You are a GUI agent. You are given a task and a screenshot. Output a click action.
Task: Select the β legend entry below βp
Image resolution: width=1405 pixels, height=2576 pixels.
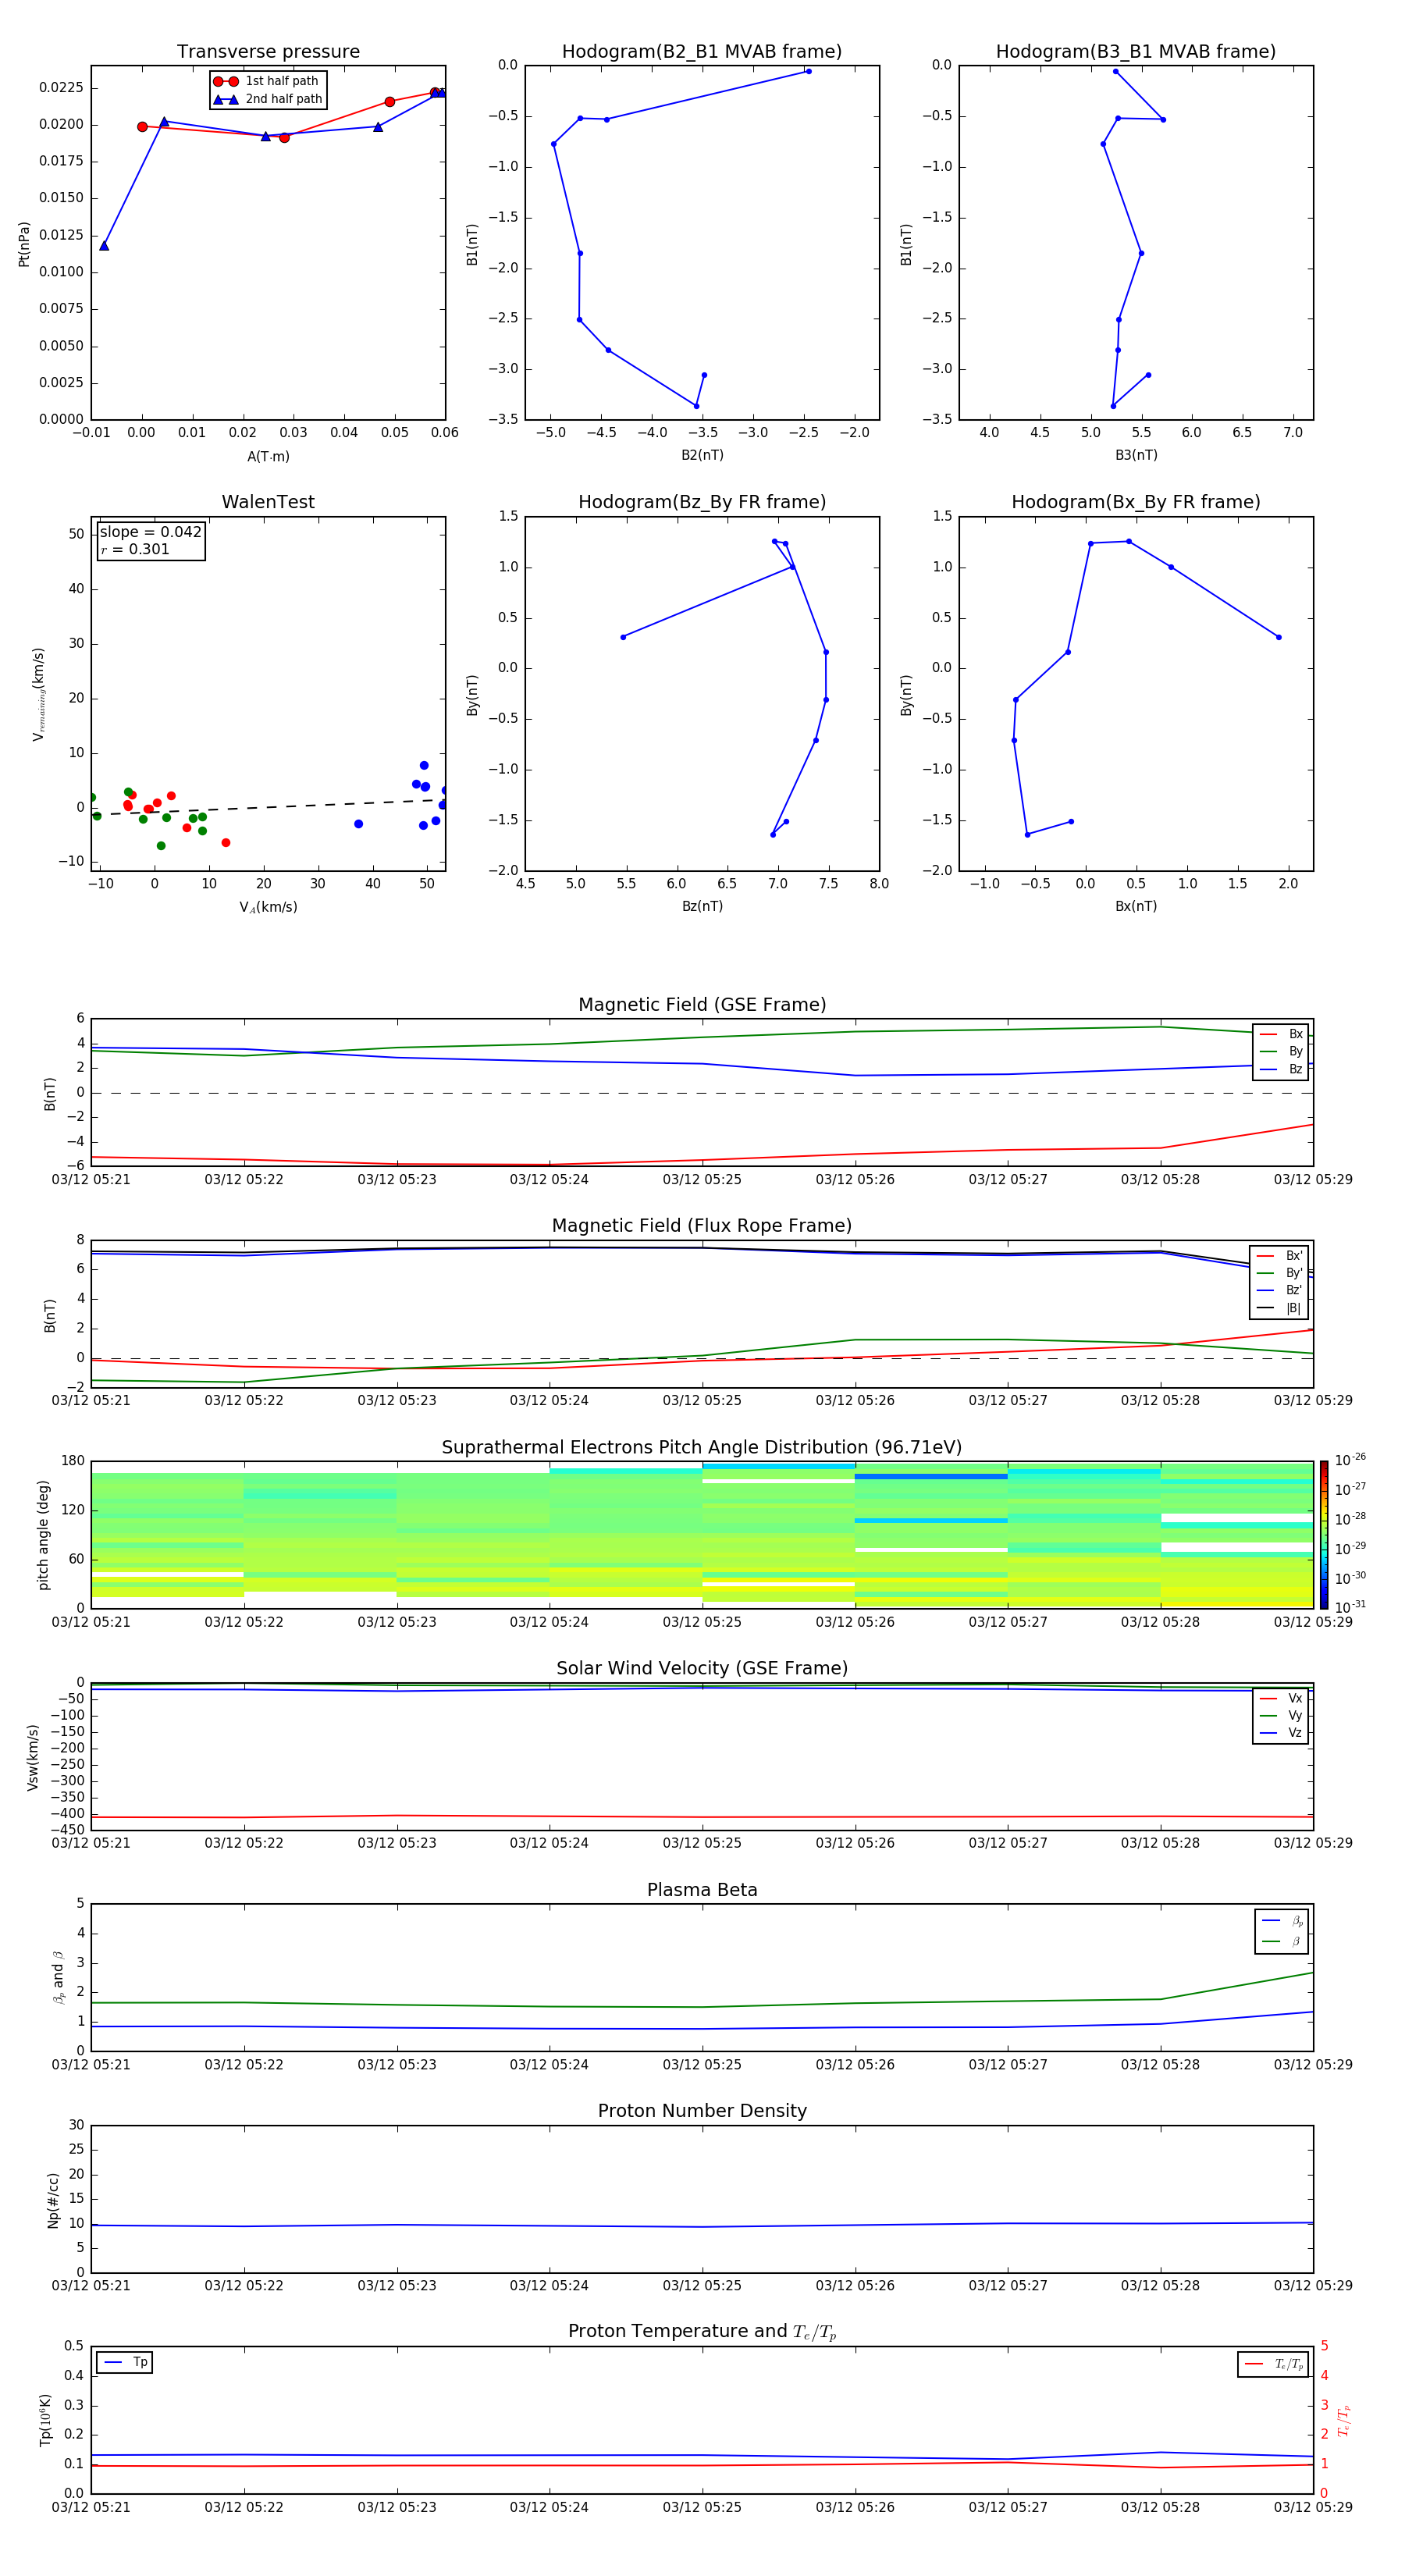[1282, 1941]
